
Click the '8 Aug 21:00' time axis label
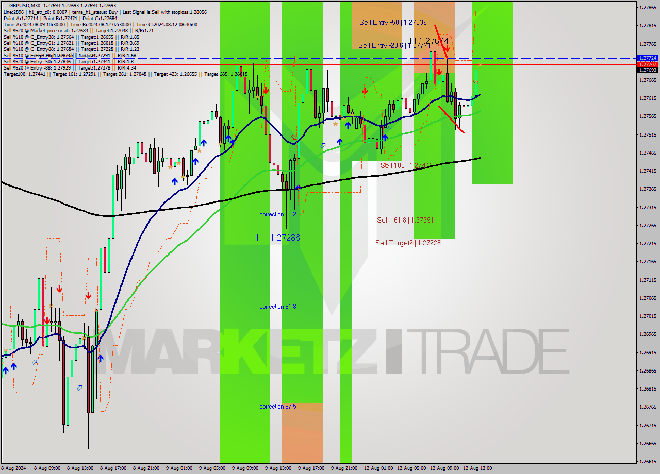(x=146, y=468)
